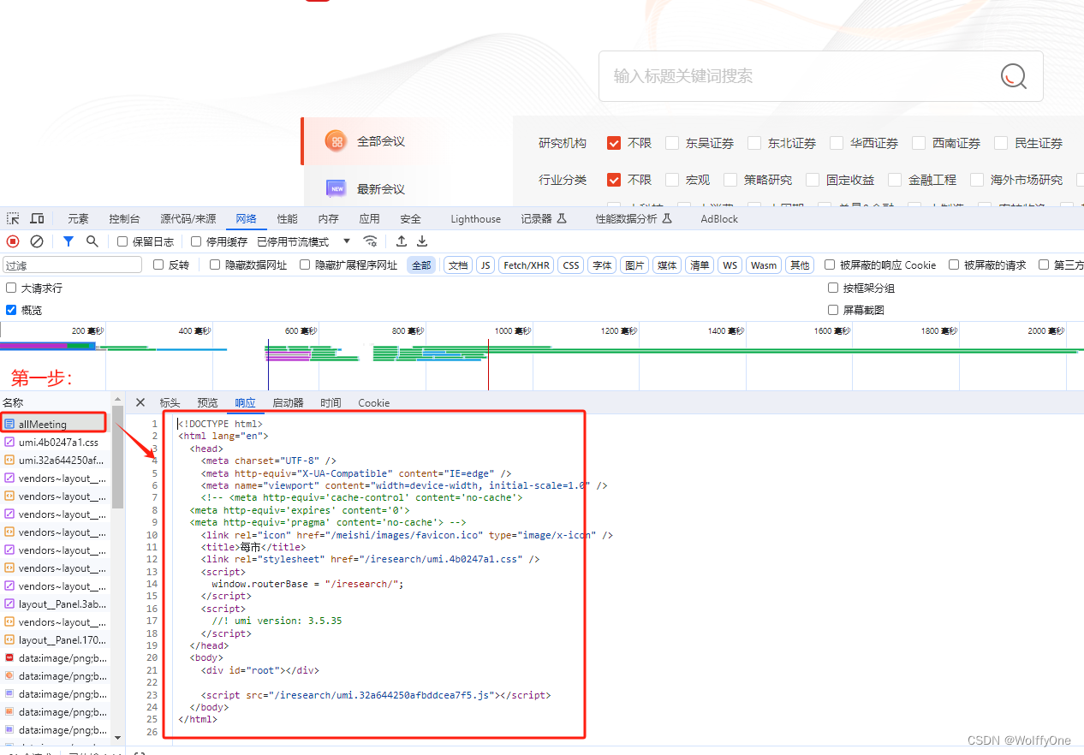The height and width of the screenshot is (755, 1084).
Task: Enable 屏幕截图 checkbox
Action: coord(833,310)
